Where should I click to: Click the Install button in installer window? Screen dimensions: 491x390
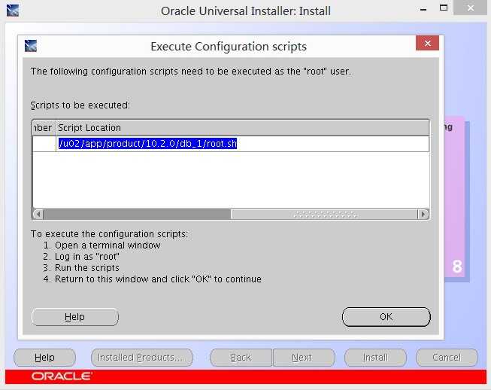tap(375, 358)
